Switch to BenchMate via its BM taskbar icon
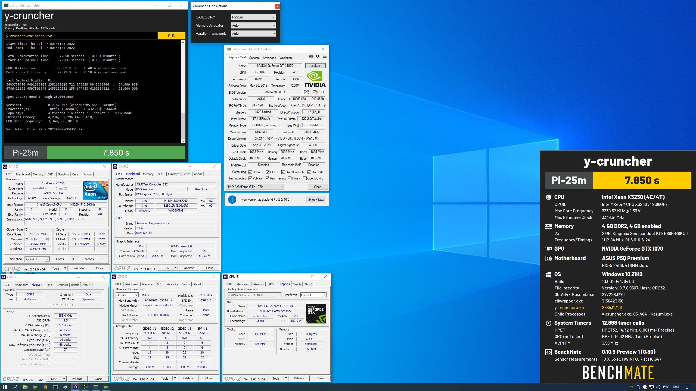The width and height of the screenshot is (696, 391). click(x=86, y=387)
